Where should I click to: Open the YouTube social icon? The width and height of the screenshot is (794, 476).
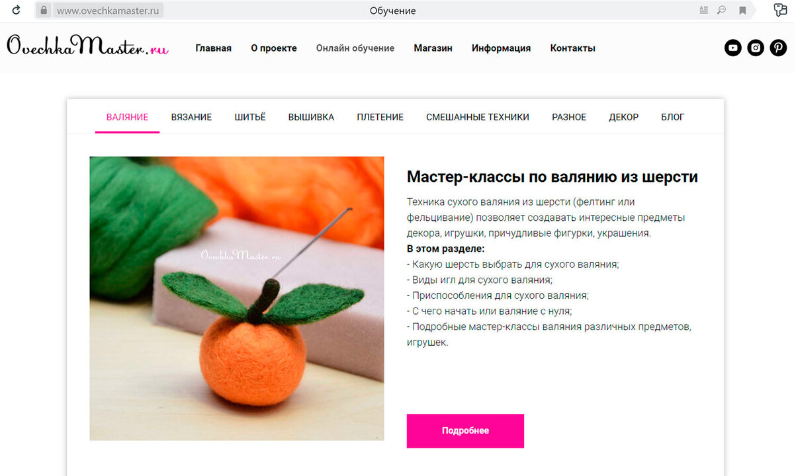click(x=733, y=48)
